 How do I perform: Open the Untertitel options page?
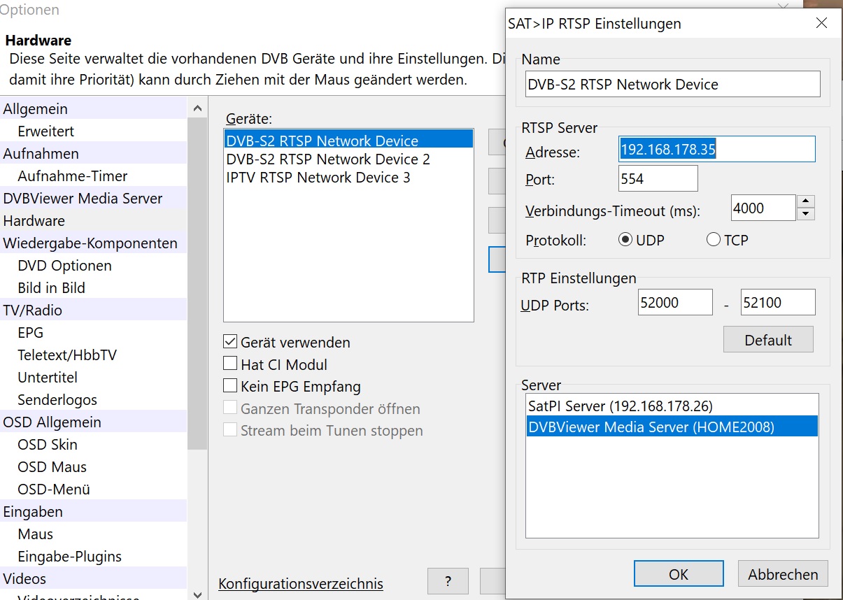[94, 377]
